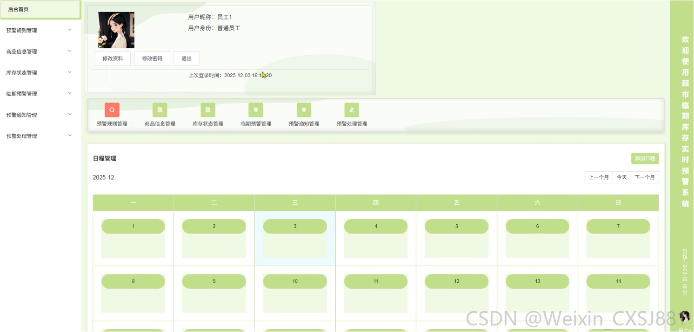Viewport: 694px width, 332px height.
Task: Select calendar day 14
Action: 618,281
